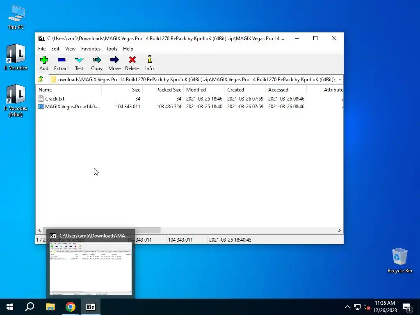Click the muted volume tray icon
This screenshot has height=315, width=420.
pyautogui.click(x=367, y=307)
